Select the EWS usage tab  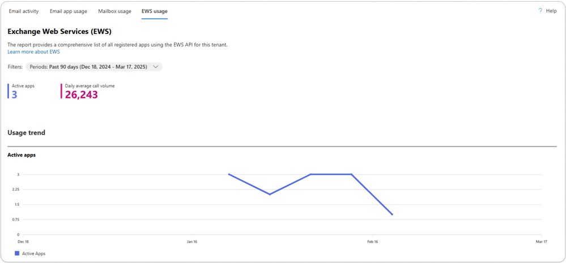pyautogui.click(x=155, y=11)
